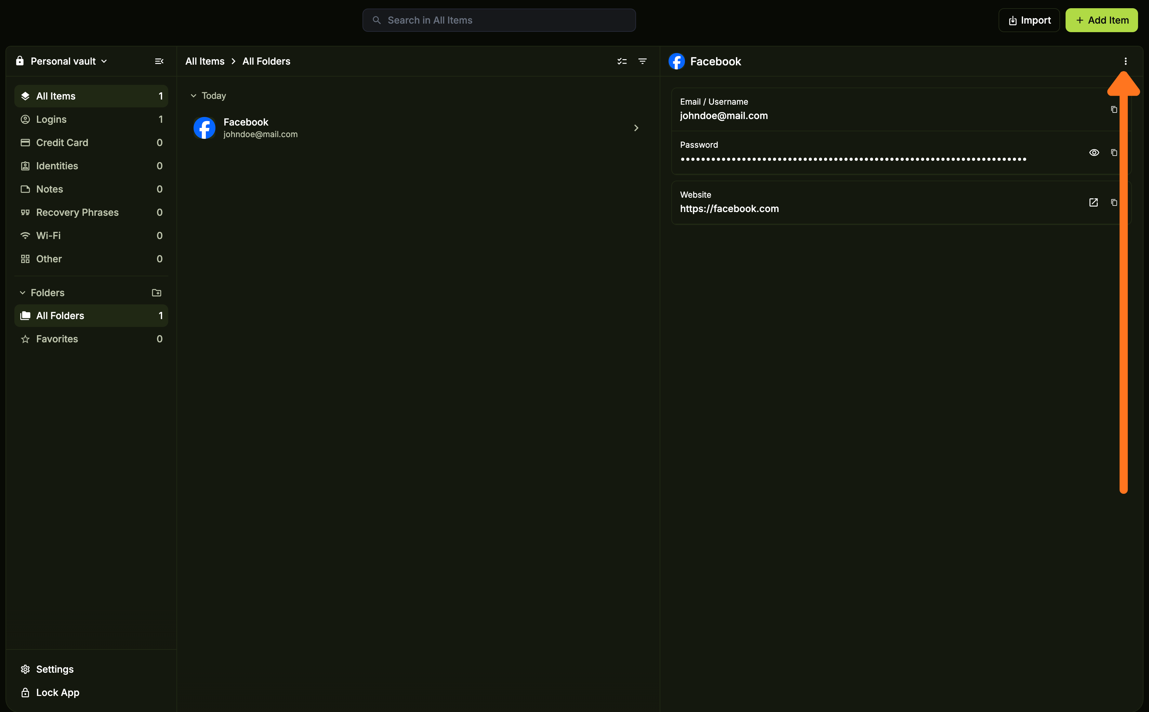
Task: Toggle multi-select mode for items
Action: pyautogui.click(x=622, y=61)
